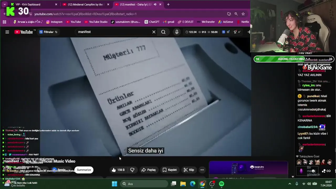Save the video with Kaydet
Image resolution: width=336 pixels, height=189 pixels.
170,170
